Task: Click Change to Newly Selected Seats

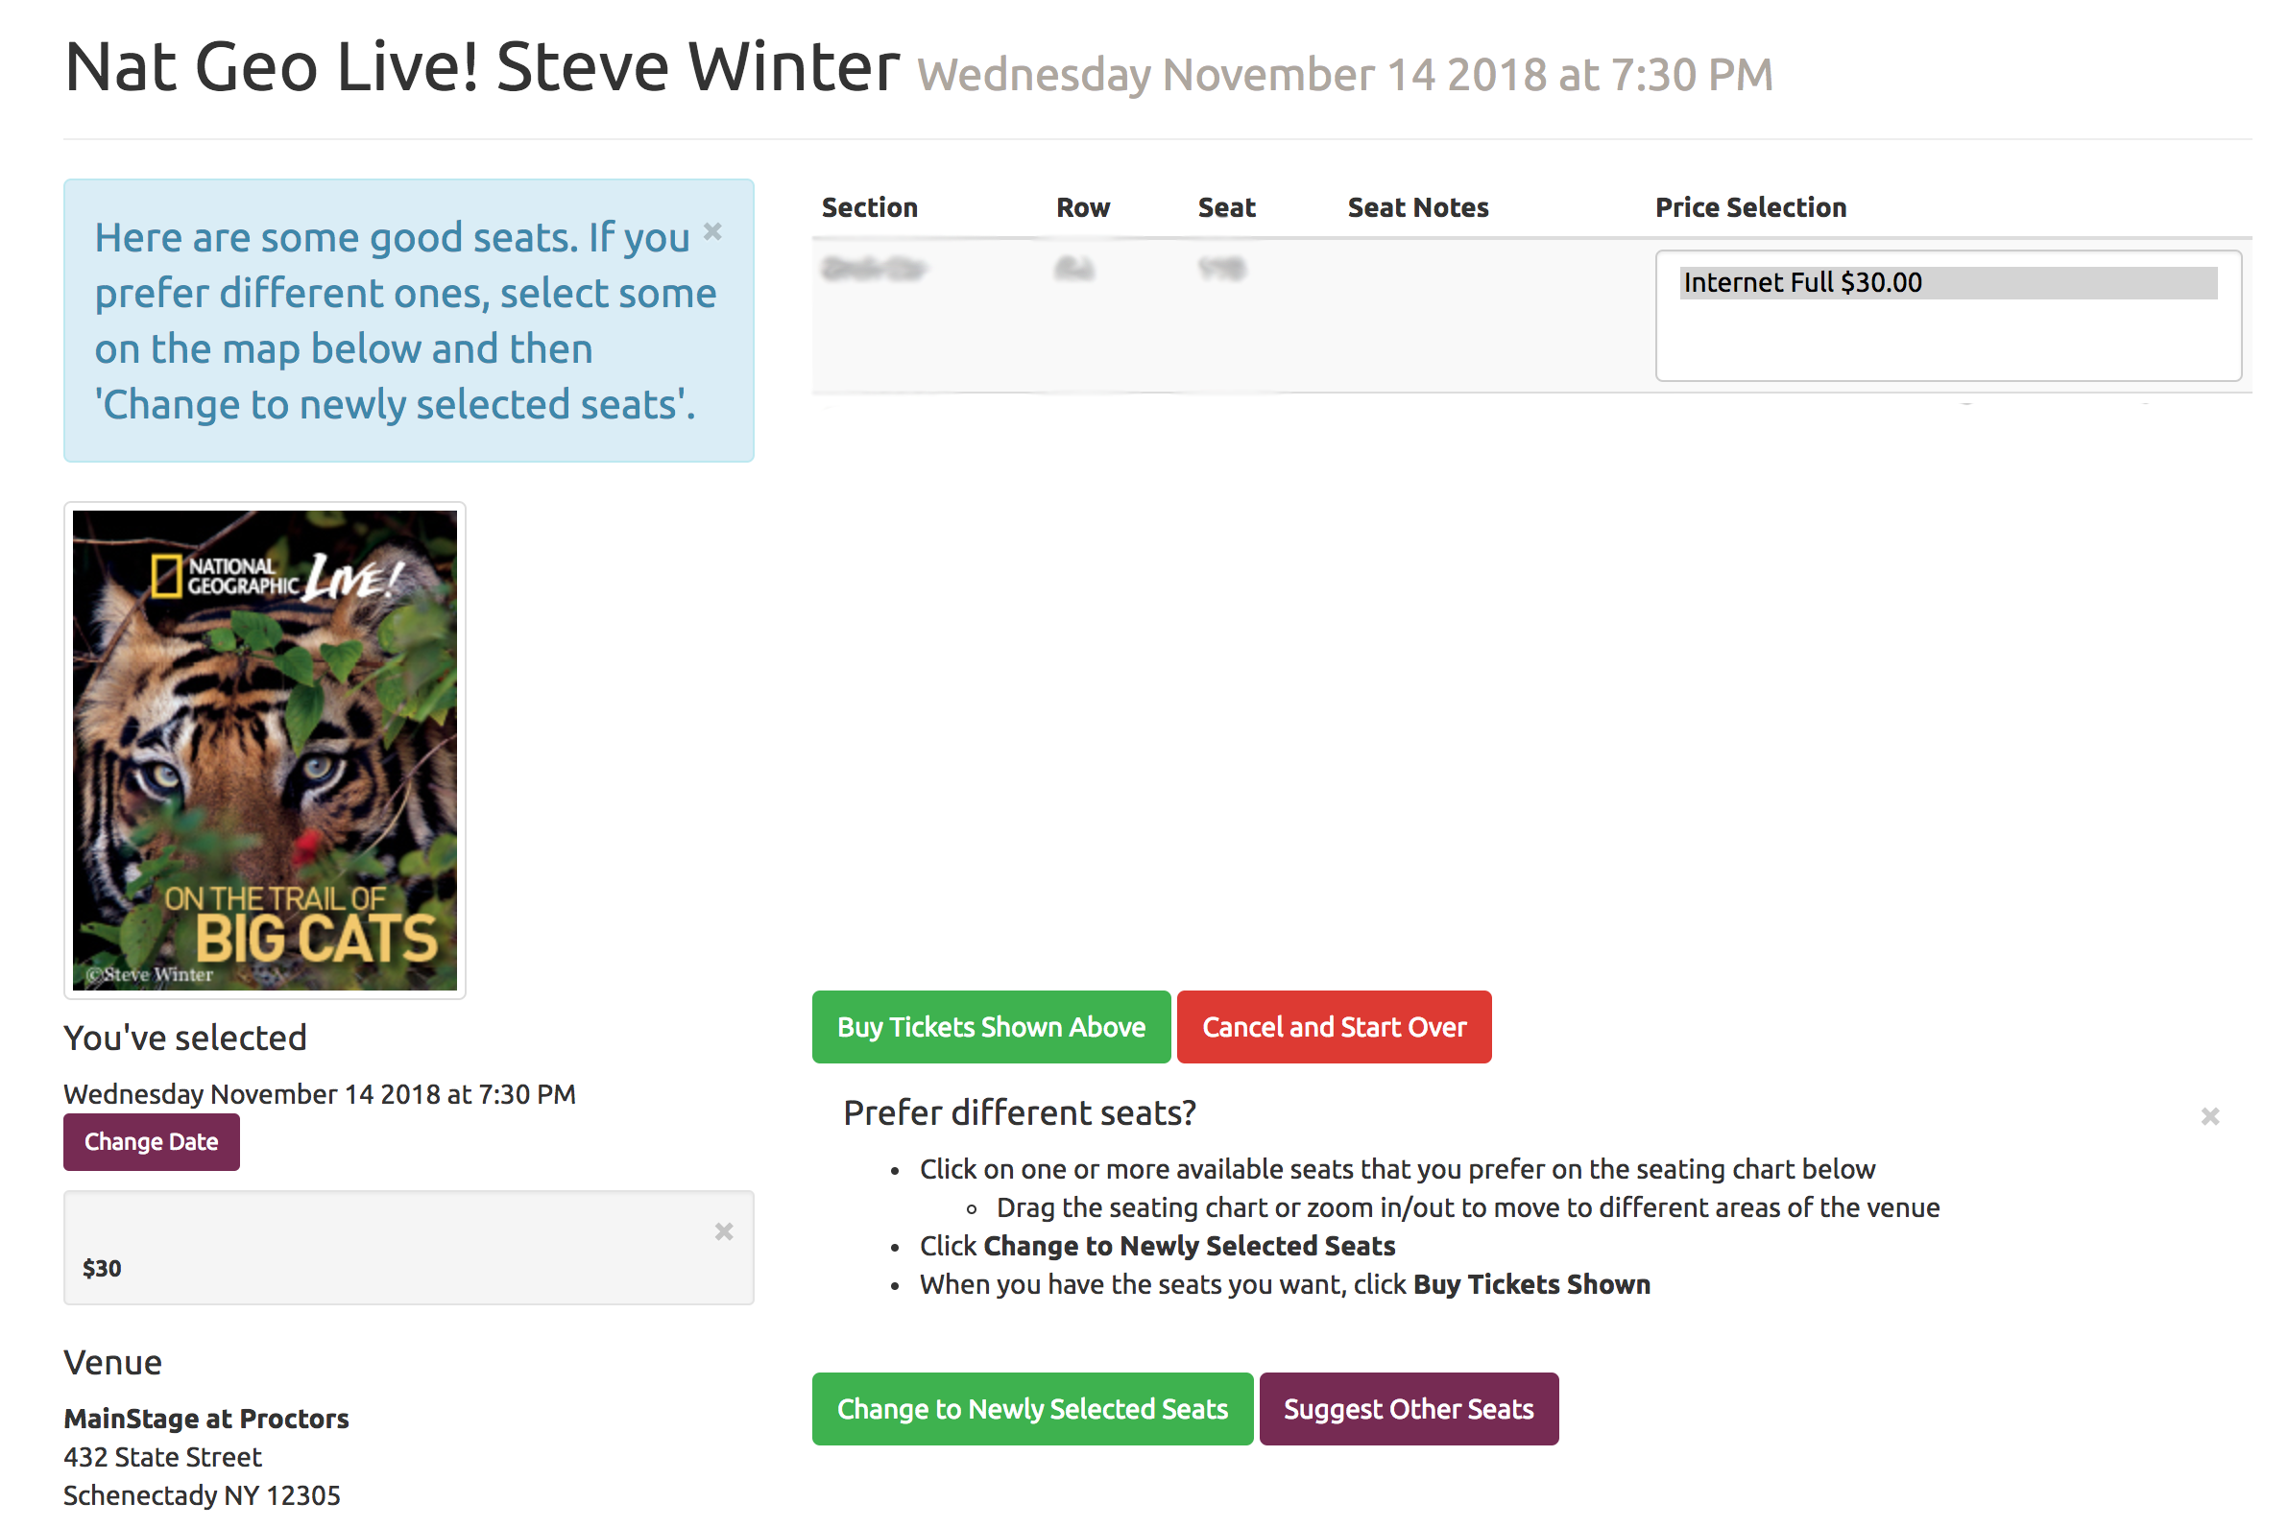Action: tap(1031, 1409)
